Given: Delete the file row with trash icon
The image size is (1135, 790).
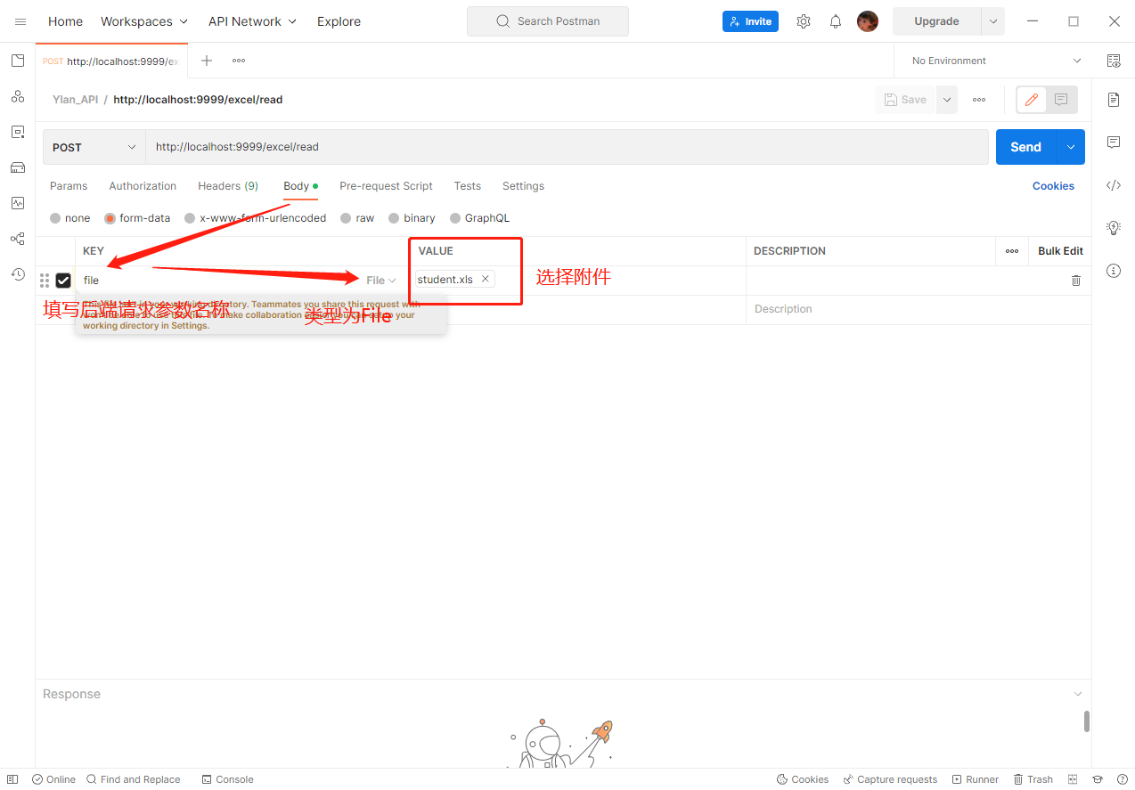Looking at the screenshot, I should [1075, 281].
